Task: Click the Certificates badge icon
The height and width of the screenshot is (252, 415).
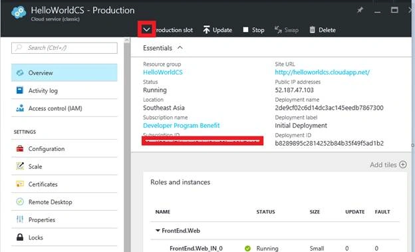Action: (x=20, y=184)
